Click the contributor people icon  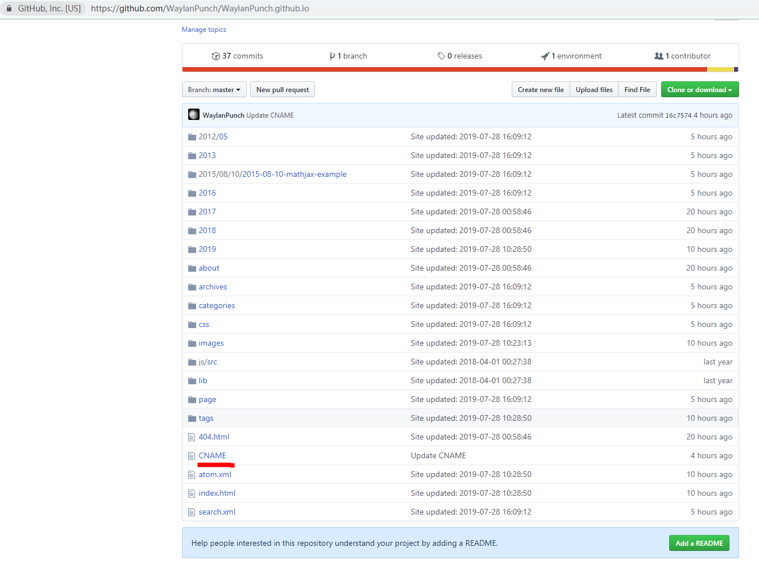[658, 56]
